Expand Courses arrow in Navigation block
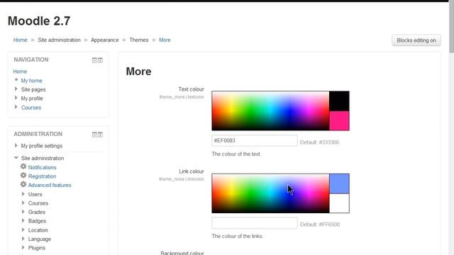The image size is (454, 255). 16,107
